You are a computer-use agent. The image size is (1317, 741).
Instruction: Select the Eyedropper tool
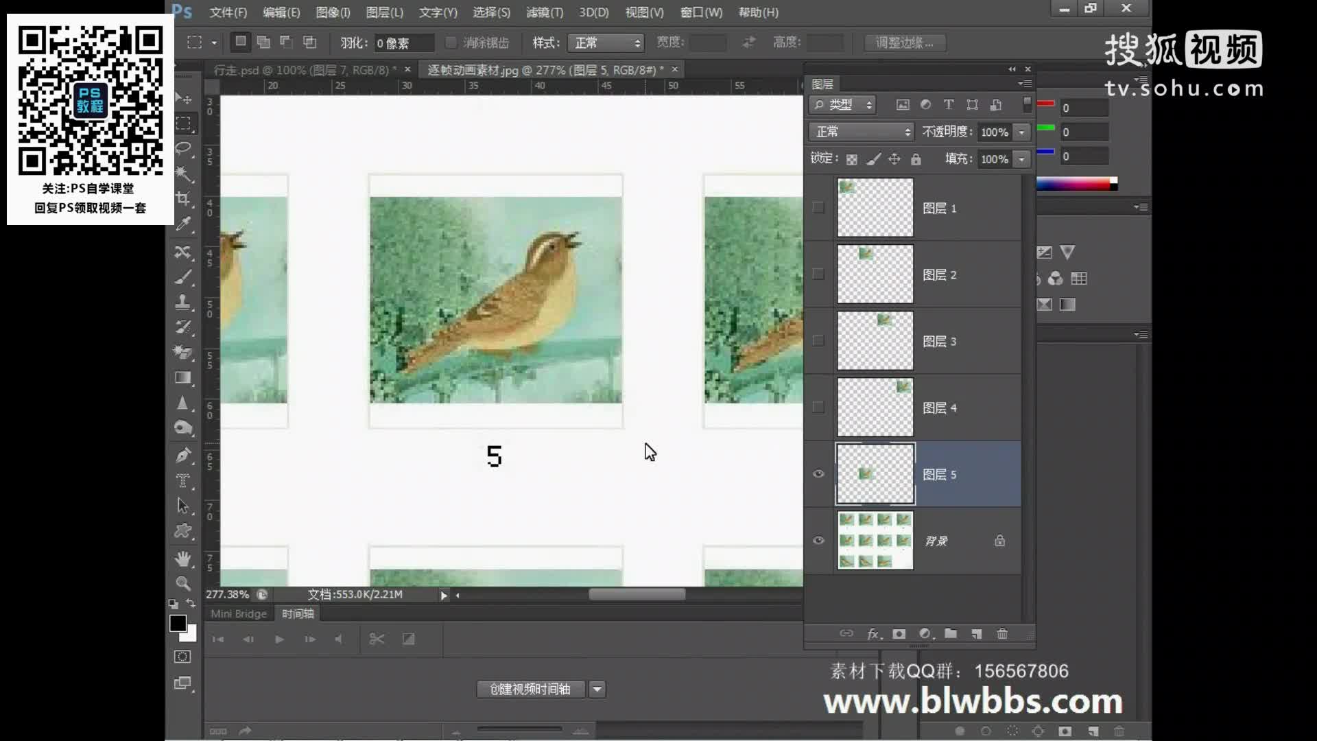click(183, 224)
